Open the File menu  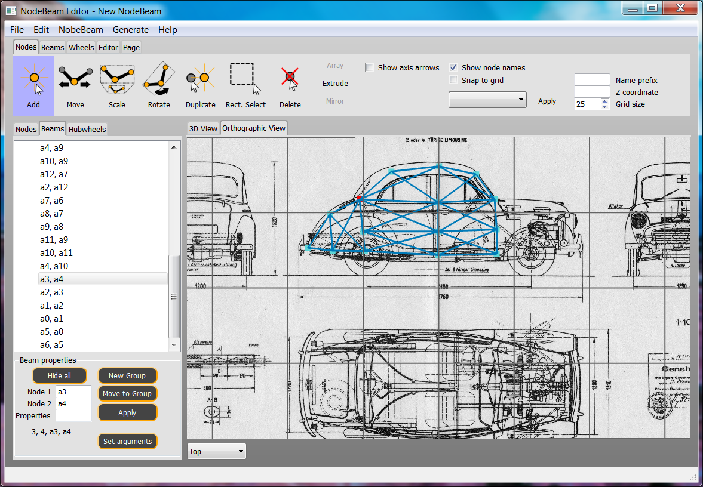point(17,30)
